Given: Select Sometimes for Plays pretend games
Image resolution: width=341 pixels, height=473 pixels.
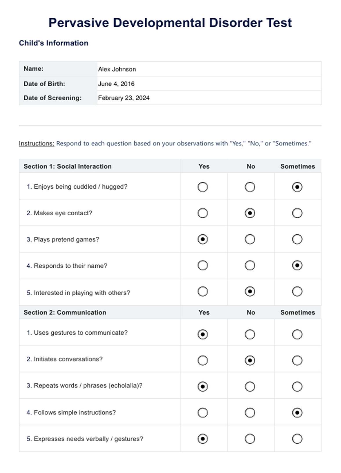Looking at the screenshot, I should (297, 239).
